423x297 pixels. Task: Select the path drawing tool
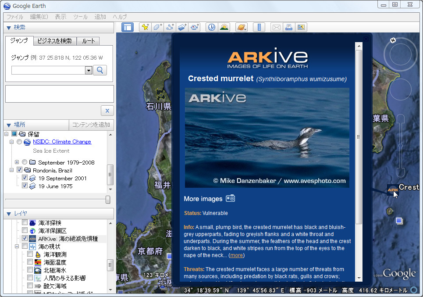pyautogui.click(x=170, y=27)
